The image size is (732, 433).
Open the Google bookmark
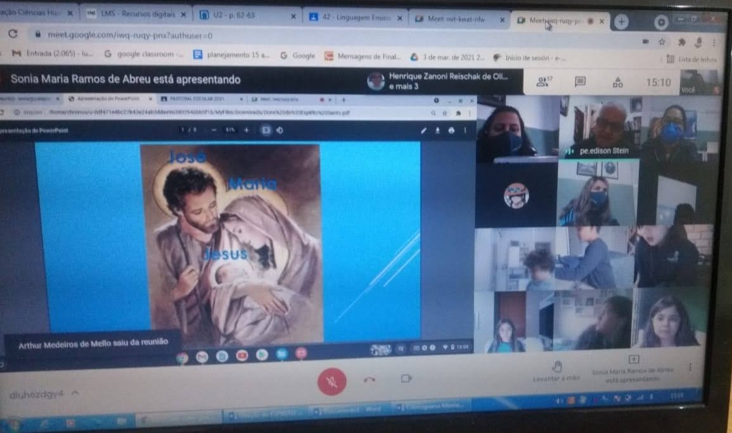(x=298, y=56)
